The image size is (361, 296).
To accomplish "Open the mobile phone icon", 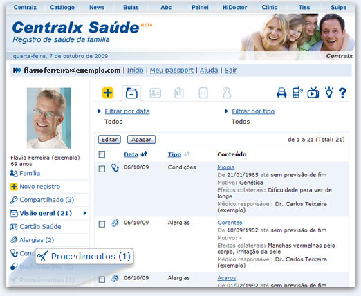I will [297, 93].
